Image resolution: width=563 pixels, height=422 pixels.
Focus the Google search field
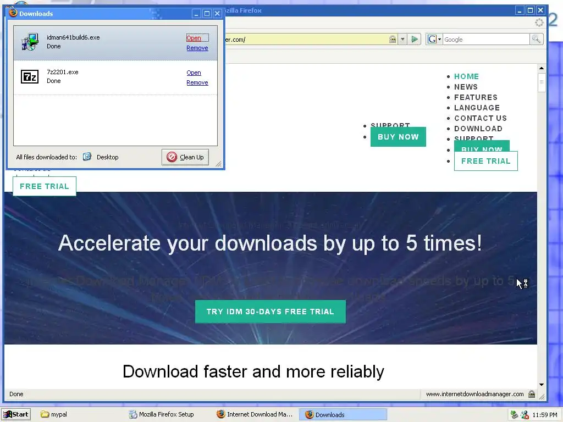[x=486, y=40]
